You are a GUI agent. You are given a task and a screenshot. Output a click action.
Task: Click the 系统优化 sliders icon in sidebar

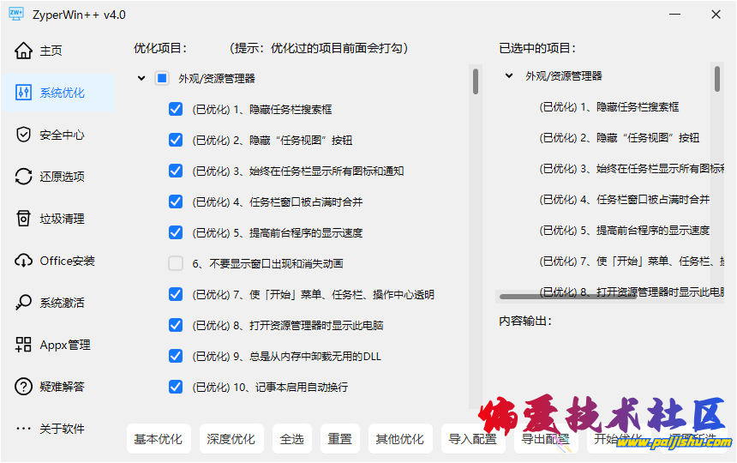click(x=24, y=93)
